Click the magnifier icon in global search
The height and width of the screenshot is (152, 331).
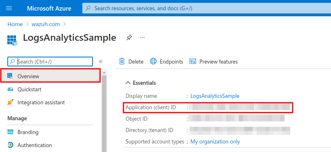point(88,9)
